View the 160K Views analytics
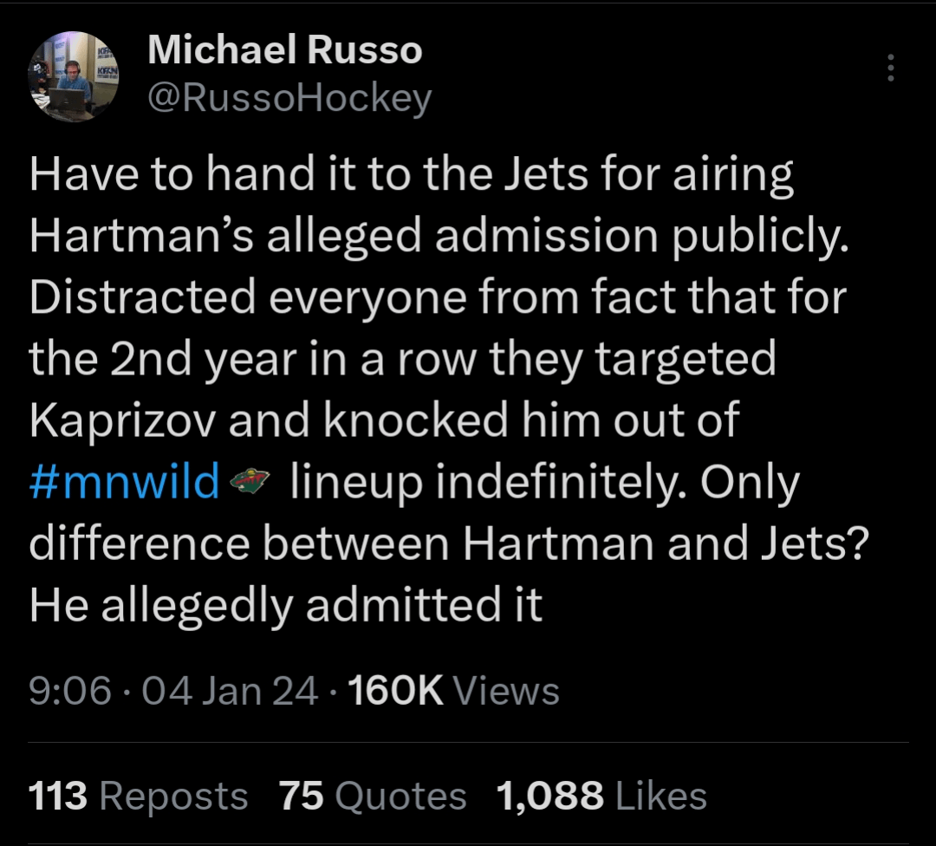 [x=453, y=691]
